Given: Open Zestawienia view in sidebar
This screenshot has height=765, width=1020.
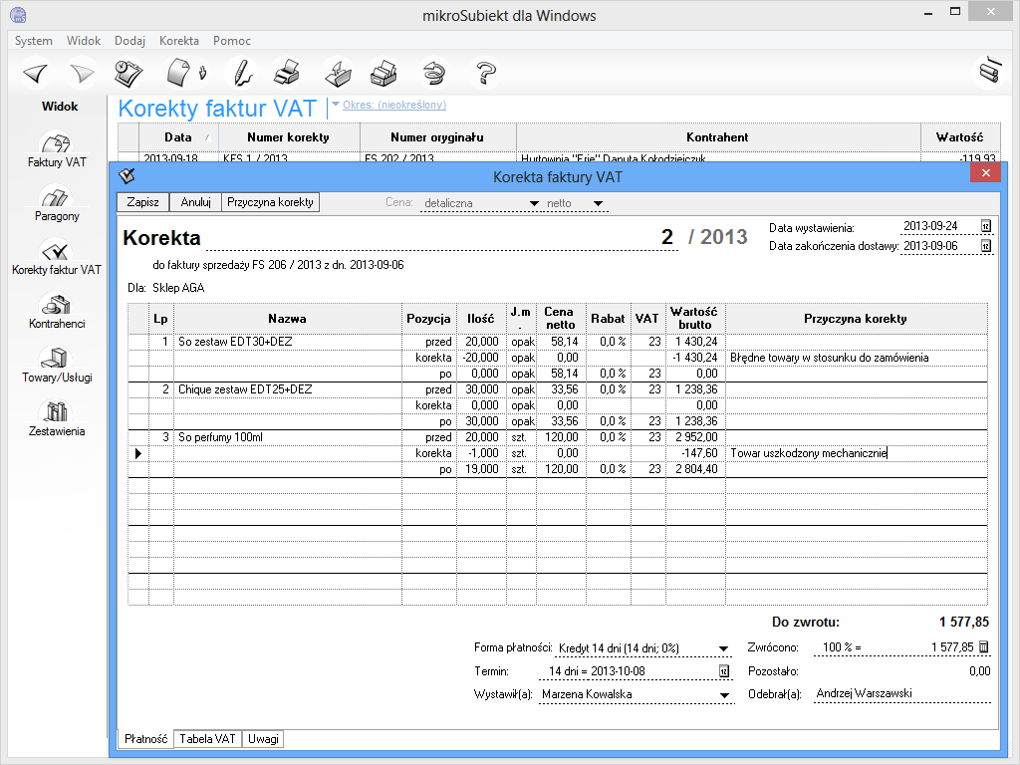Looking at the screenshot, I should 57,419.
